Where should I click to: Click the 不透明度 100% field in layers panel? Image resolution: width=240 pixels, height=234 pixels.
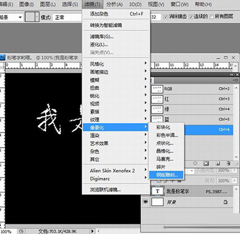pyautogui.click(x=224, y=170)
